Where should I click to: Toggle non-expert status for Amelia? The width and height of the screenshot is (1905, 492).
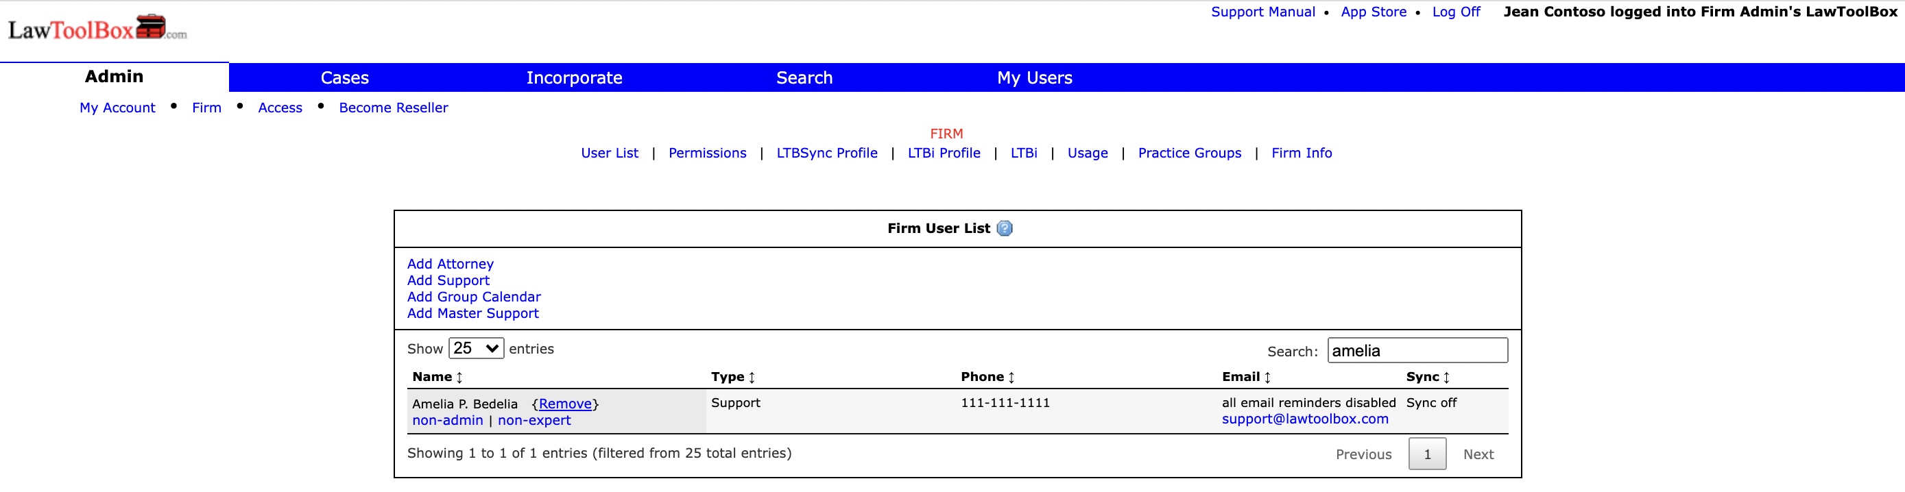tap(534, 420)
